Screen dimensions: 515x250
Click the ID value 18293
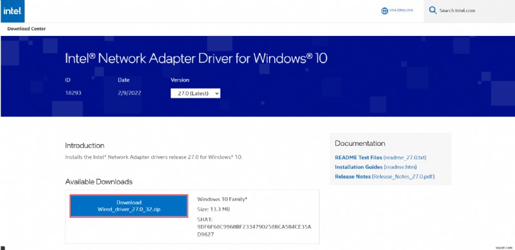[x=73, y=93]
